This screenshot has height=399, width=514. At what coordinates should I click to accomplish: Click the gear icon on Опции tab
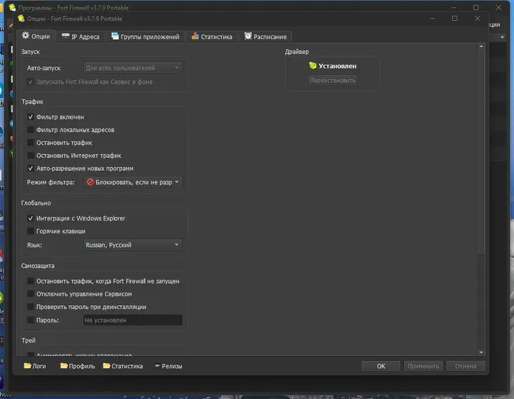tap(26, 36)
